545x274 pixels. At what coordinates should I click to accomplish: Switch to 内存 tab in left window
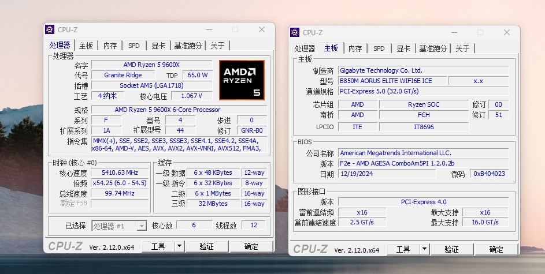[110, 46]
